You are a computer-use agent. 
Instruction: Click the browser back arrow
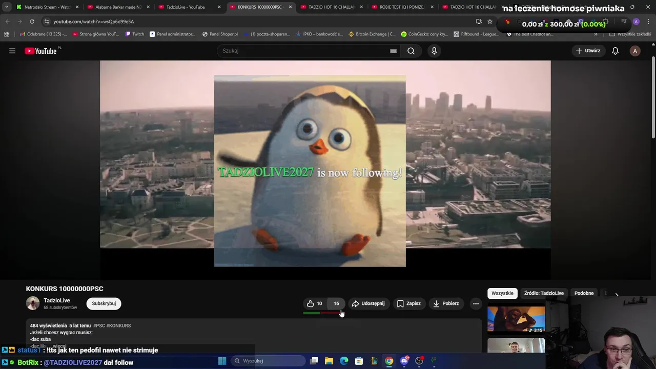(7, 22)
